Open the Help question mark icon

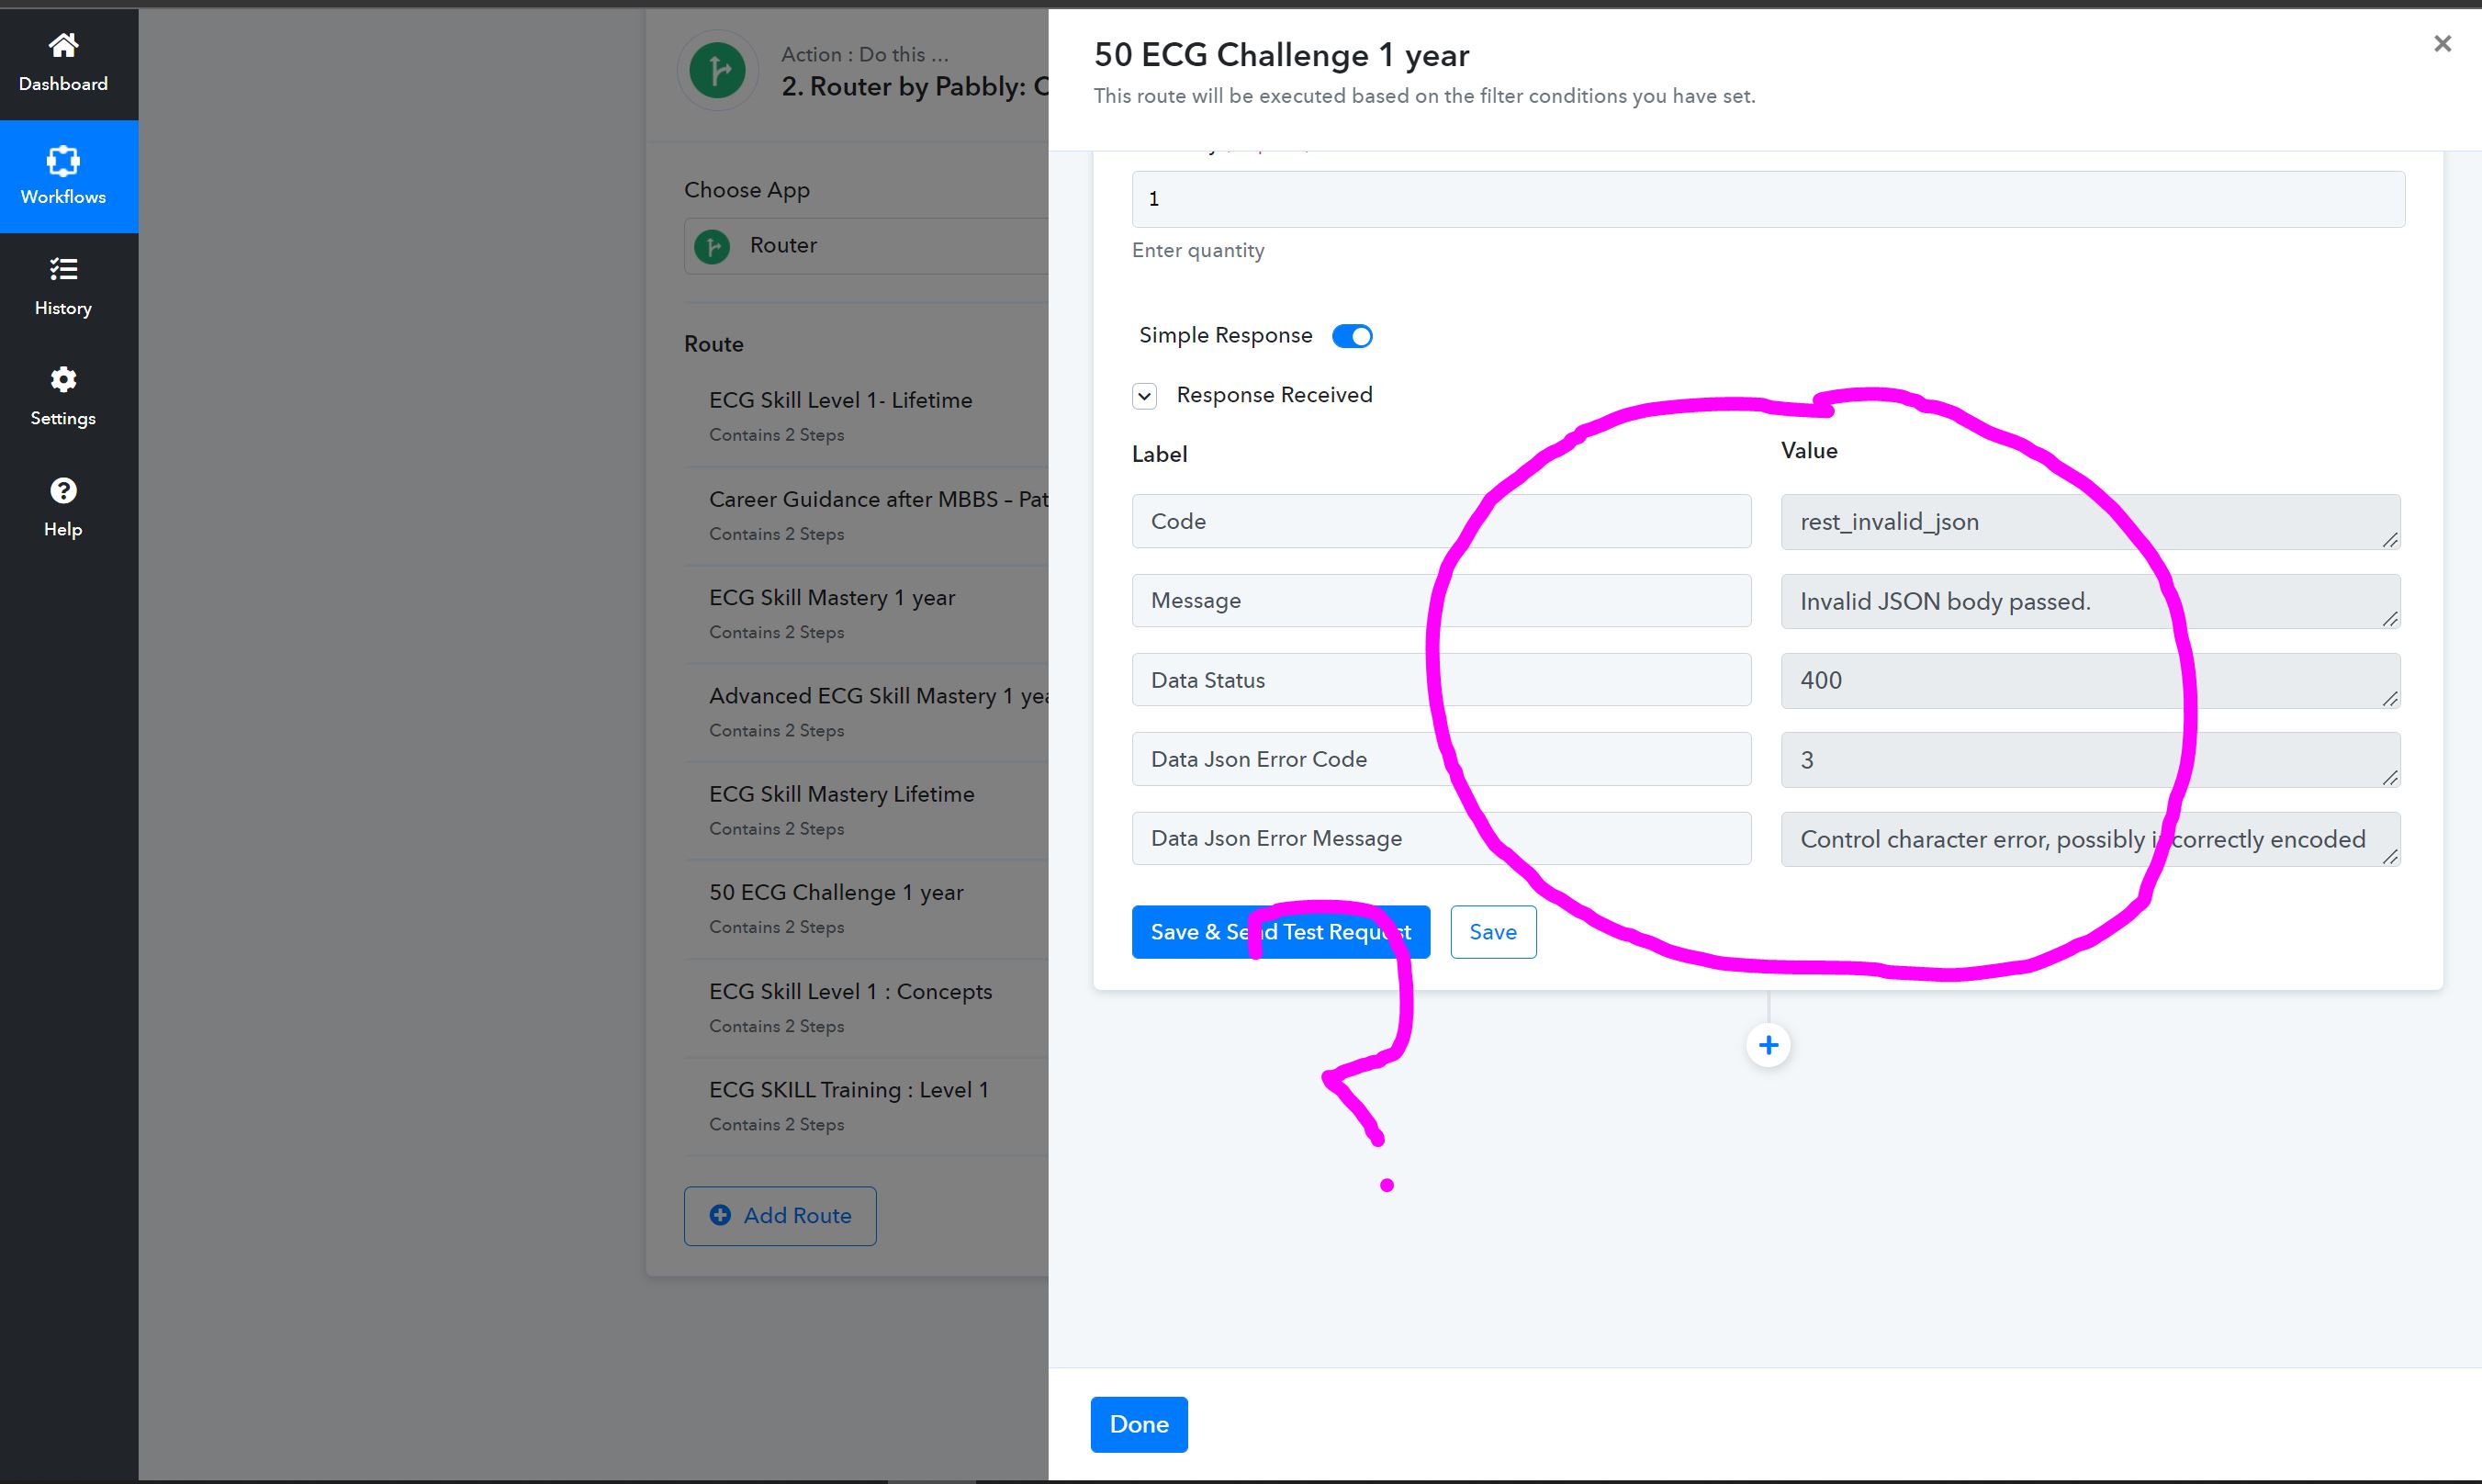(63, 490)
